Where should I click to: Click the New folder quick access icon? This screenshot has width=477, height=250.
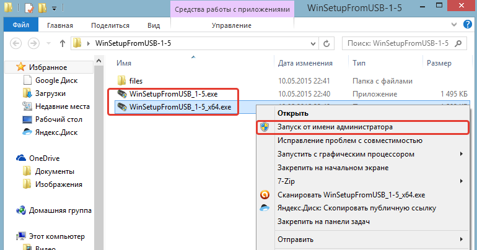(x=42, y=8)
